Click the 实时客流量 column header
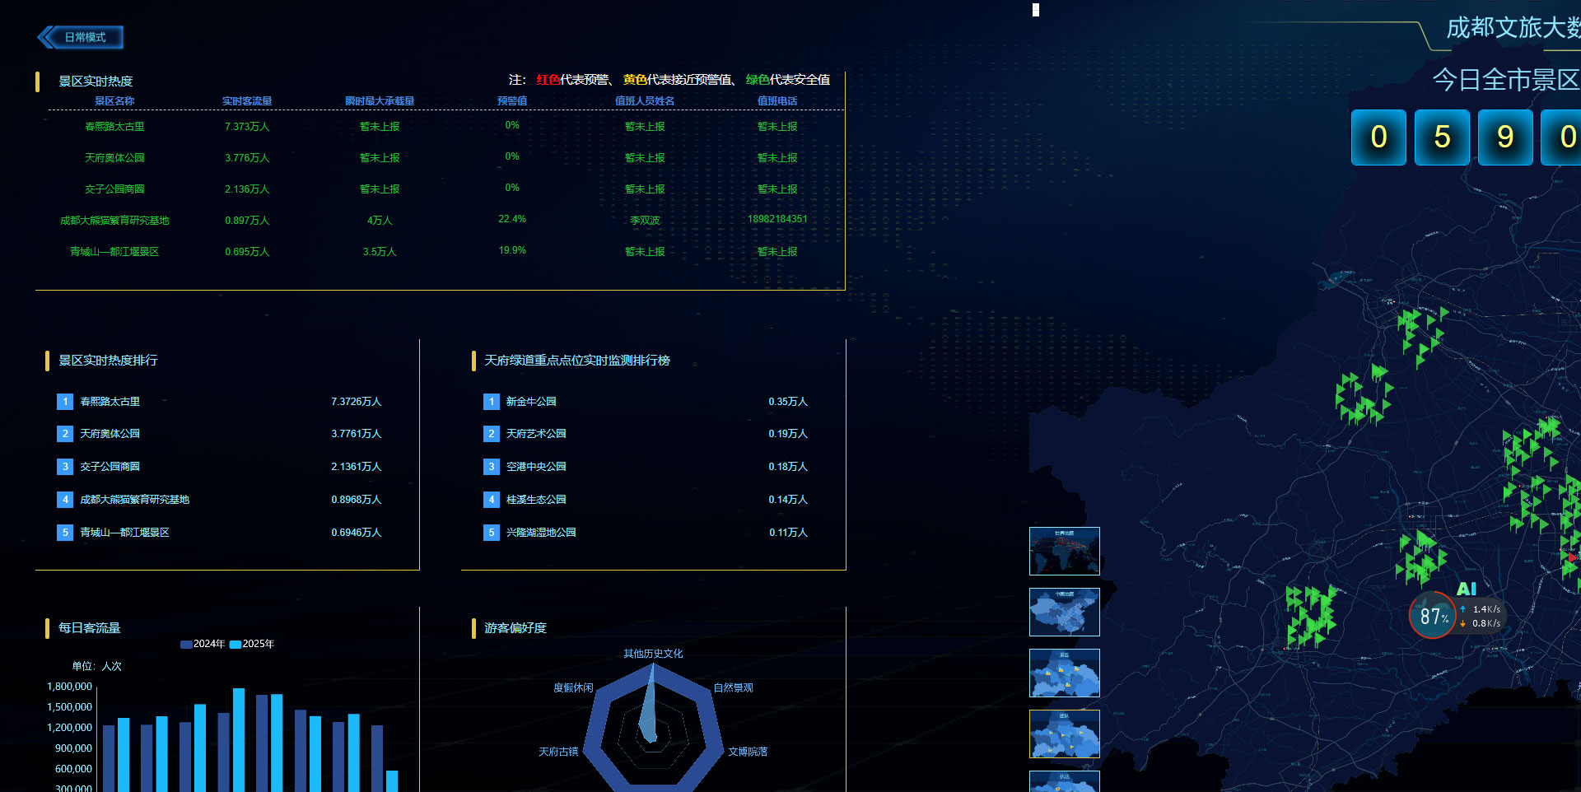The width and height of the screenshot is (1581, 792). coord(247,101)
